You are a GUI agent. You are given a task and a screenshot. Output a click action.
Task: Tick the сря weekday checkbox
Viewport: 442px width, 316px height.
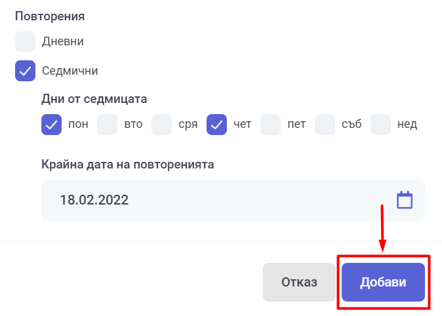pos(161,125)
